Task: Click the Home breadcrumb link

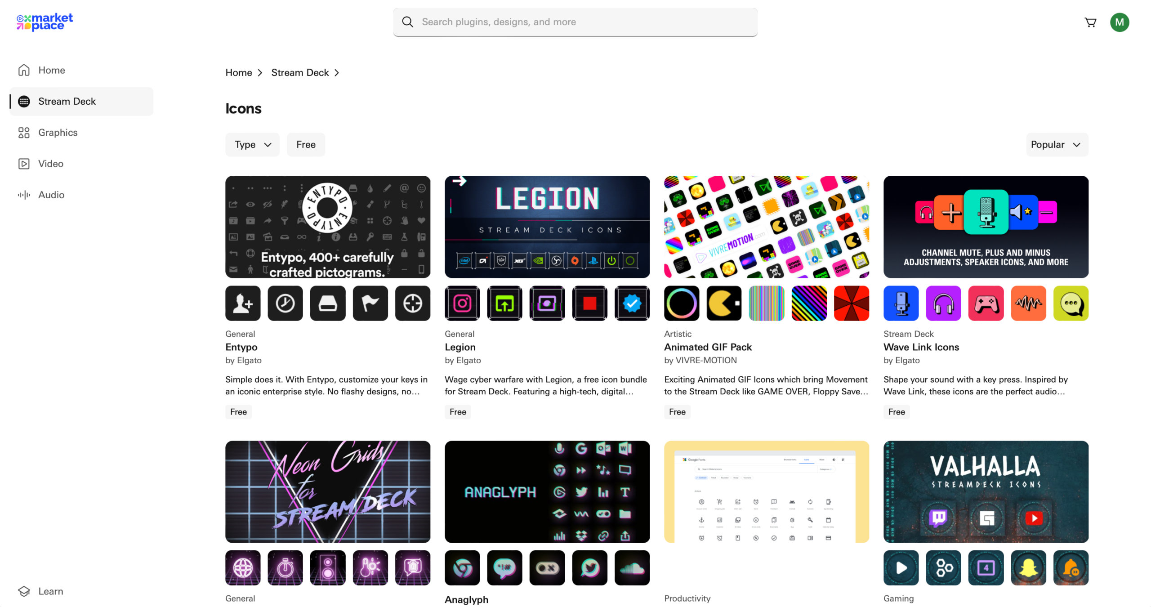Action: pyautogui.click(x=238, y=72)
